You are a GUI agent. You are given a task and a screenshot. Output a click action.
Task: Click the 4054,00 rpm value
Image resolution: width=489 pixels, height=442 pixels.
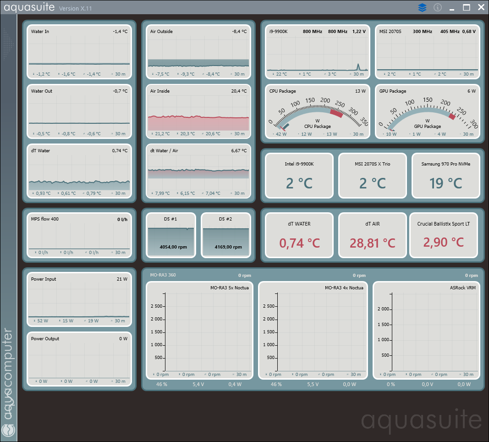[173, 247]
